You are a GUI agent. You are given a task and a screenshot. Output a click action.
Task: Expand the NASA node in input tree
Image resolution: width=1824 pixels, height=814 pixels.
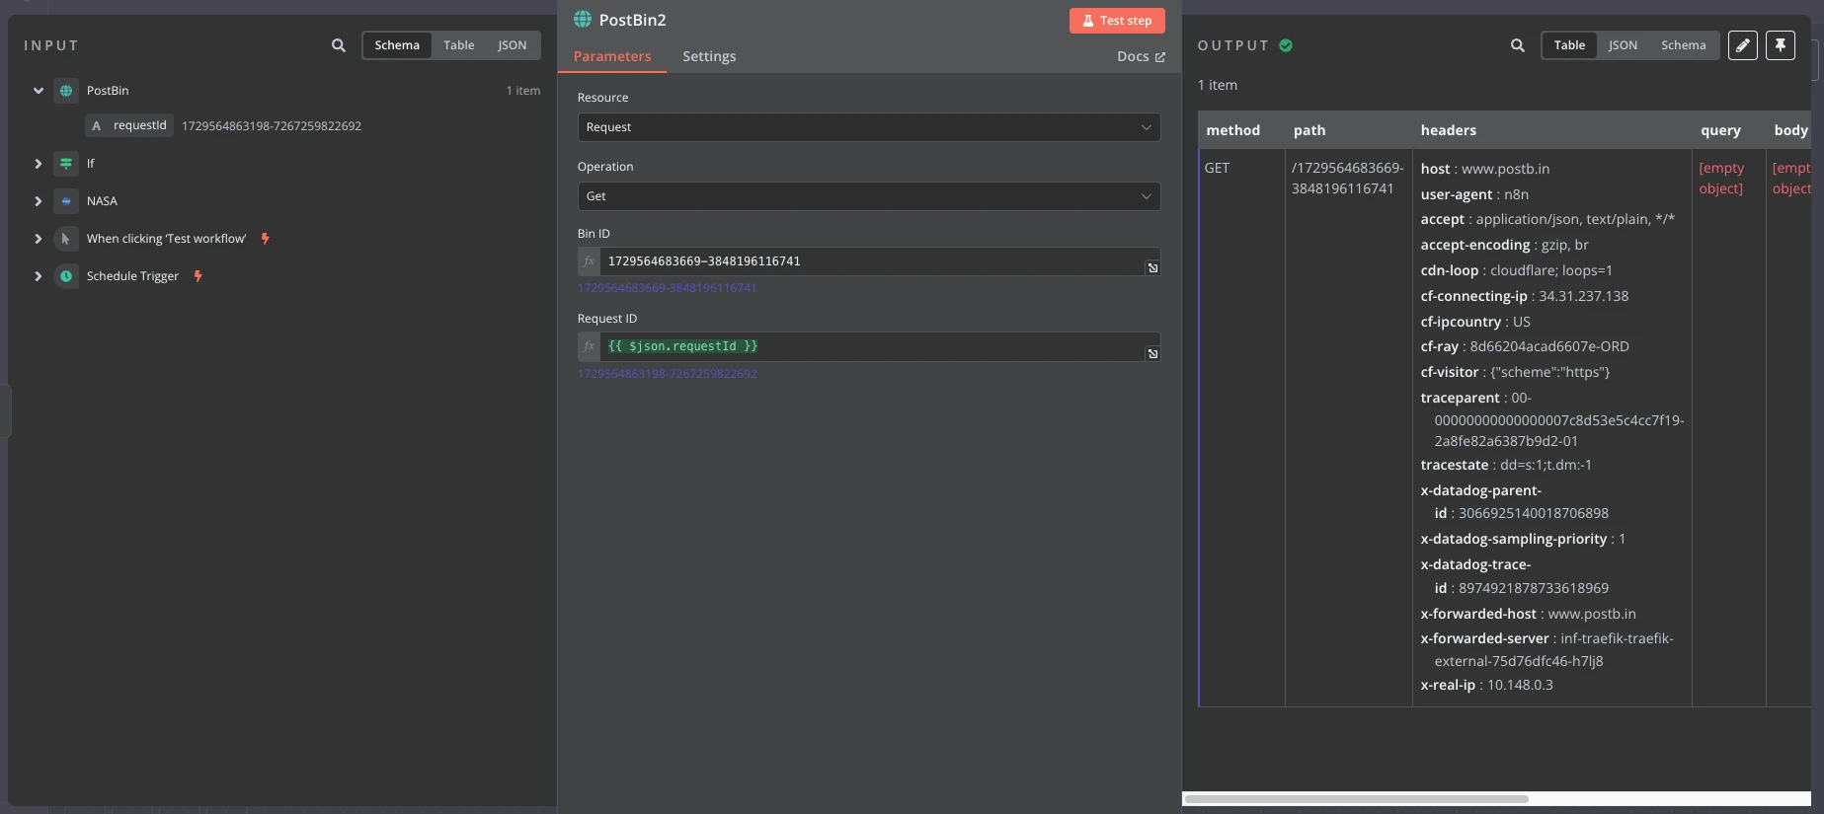(x=39, y=201)
